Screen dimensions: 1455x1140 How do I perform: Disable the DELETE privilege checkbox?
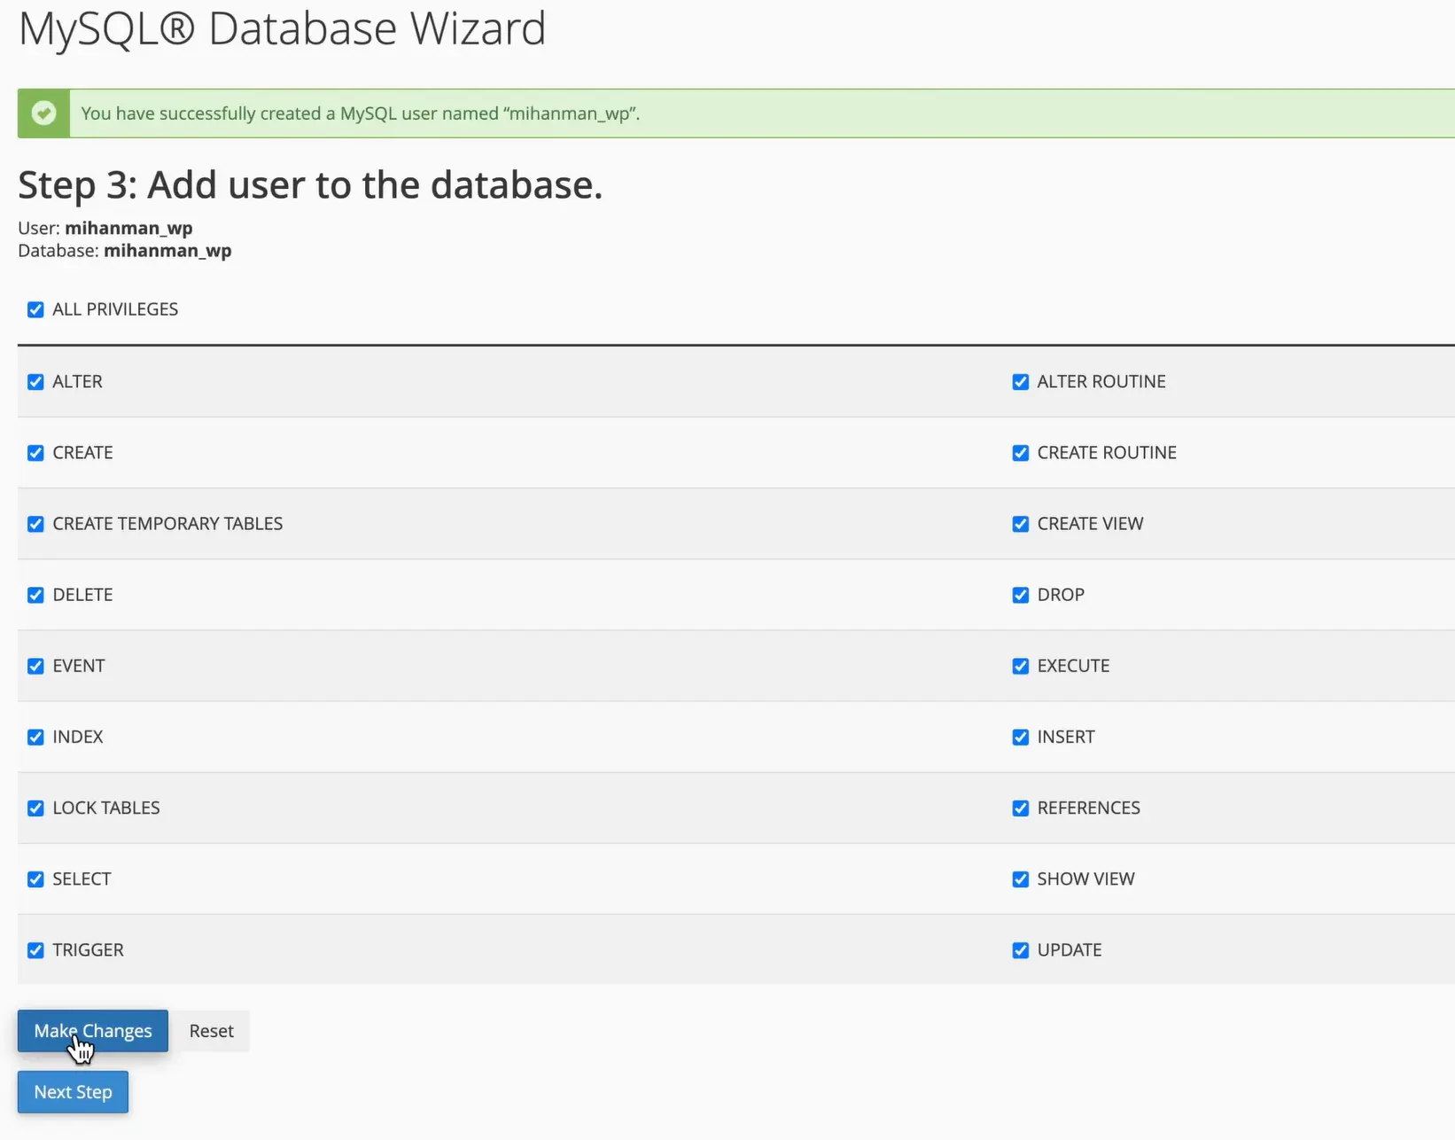pyautogui.click(x=35, y=595)
